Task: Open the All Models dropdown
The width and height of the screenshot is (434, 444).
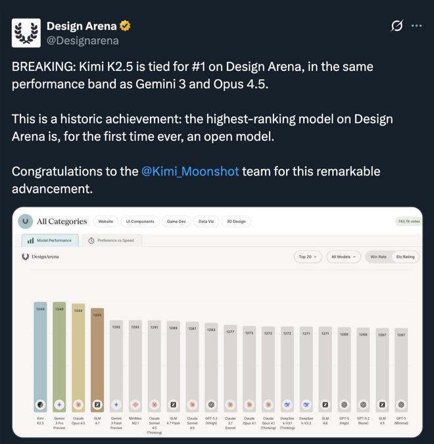Action: tap(343, 257)
